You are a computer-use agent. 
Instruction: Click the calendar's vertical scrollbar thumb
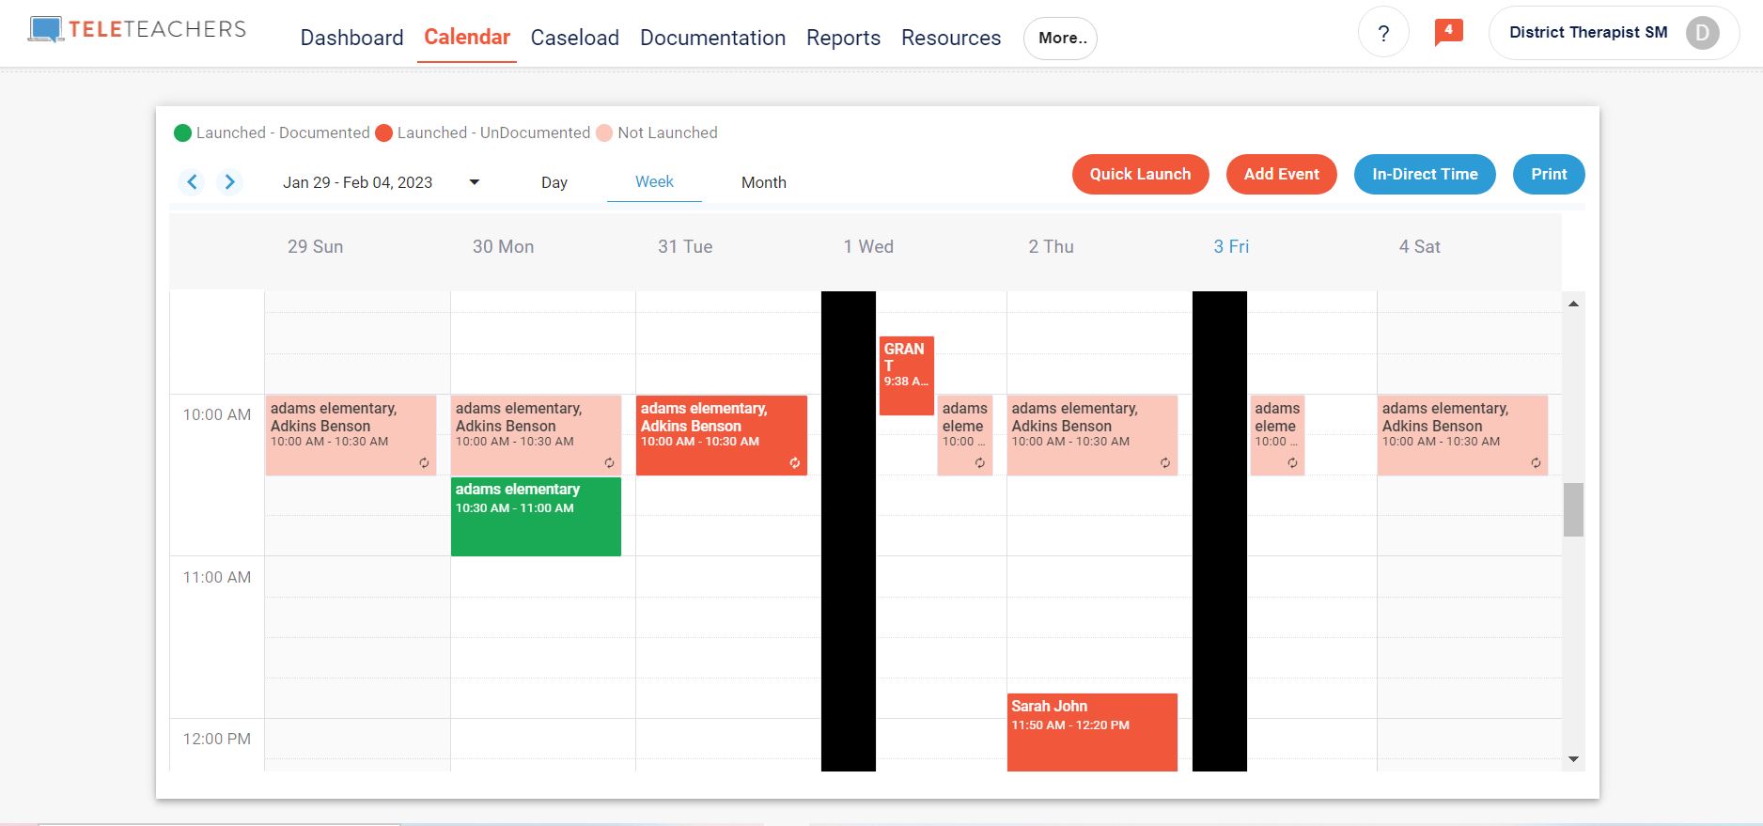1573,509
